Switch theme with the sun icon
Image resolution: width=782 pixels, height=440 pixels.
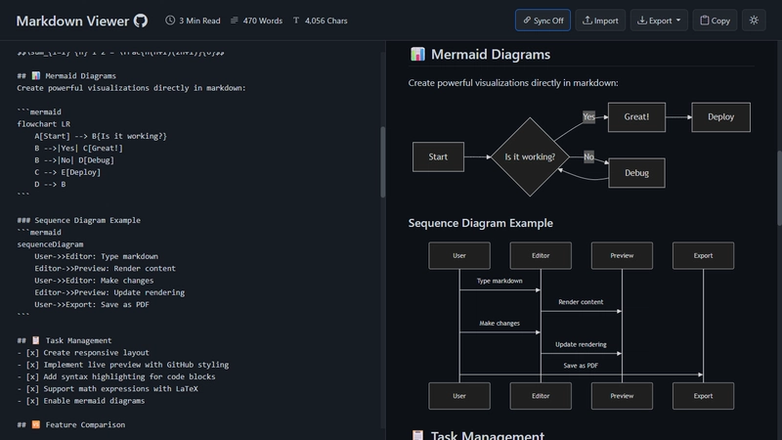click(754, 21)
